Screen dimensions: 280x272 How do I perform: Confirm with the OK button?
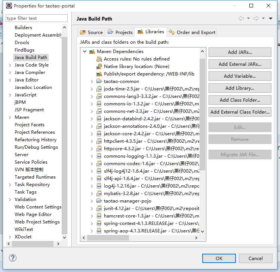[219, 258]
